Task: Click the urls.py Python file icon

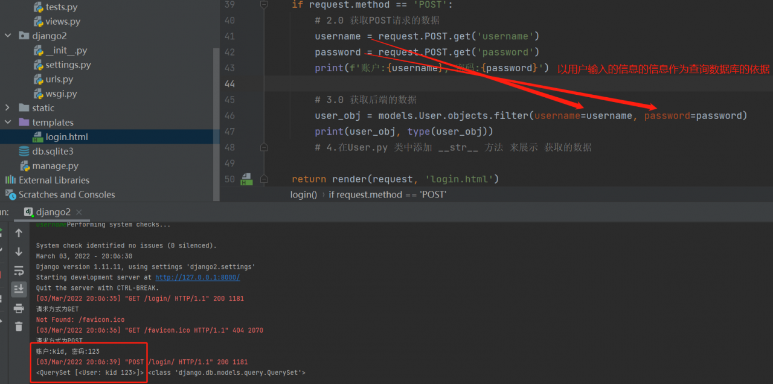Action: click(38, 79)
